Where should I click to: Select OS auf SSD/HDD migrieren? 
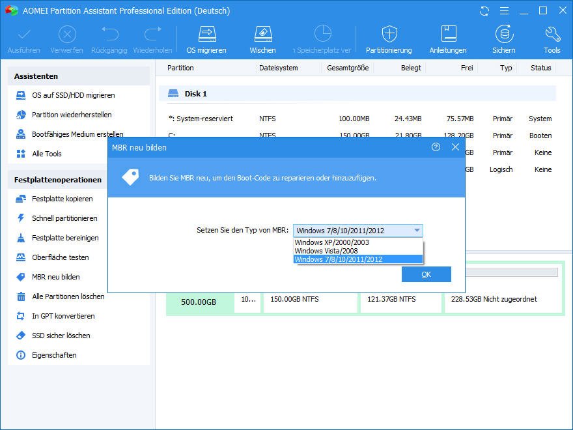[x=73, y=95]
